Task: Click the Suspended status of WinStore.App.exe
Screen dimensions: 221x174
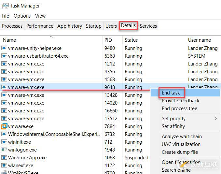Action: coord(136,157)
